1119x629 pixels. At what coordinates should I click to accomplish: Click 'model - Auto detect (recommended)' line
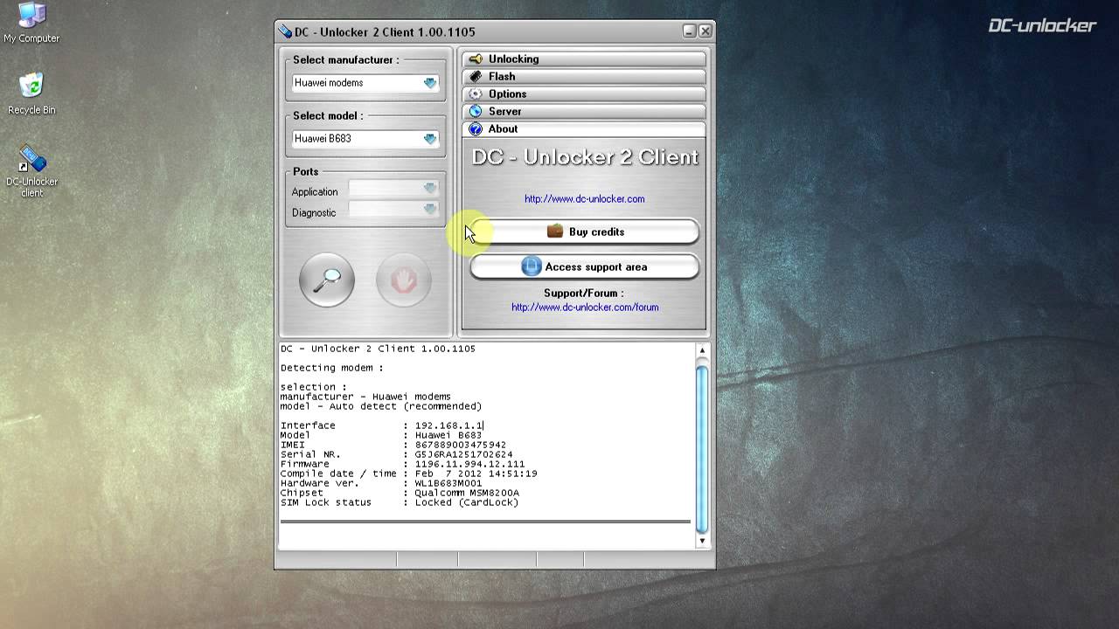(x=380, y=407)
